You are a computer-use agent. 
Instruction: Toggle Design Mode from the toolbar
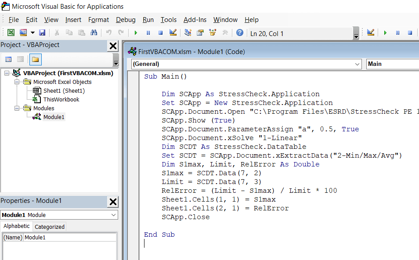[173, 32]
